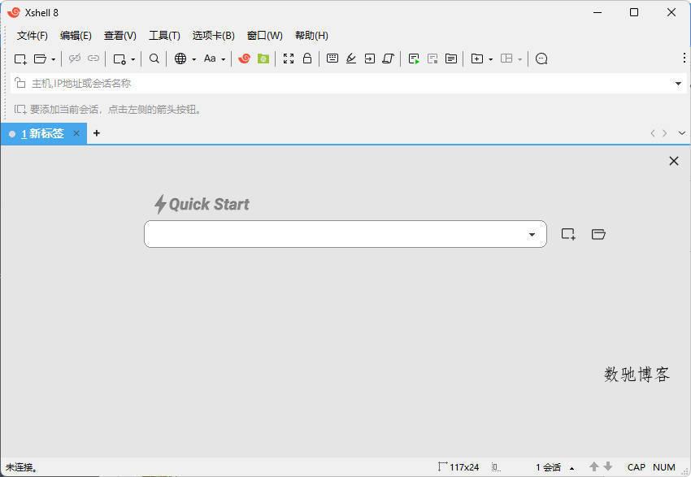Click the 117x24 terminal size indicator
Screen dimensions: 691x477
(x=458, y=467)
